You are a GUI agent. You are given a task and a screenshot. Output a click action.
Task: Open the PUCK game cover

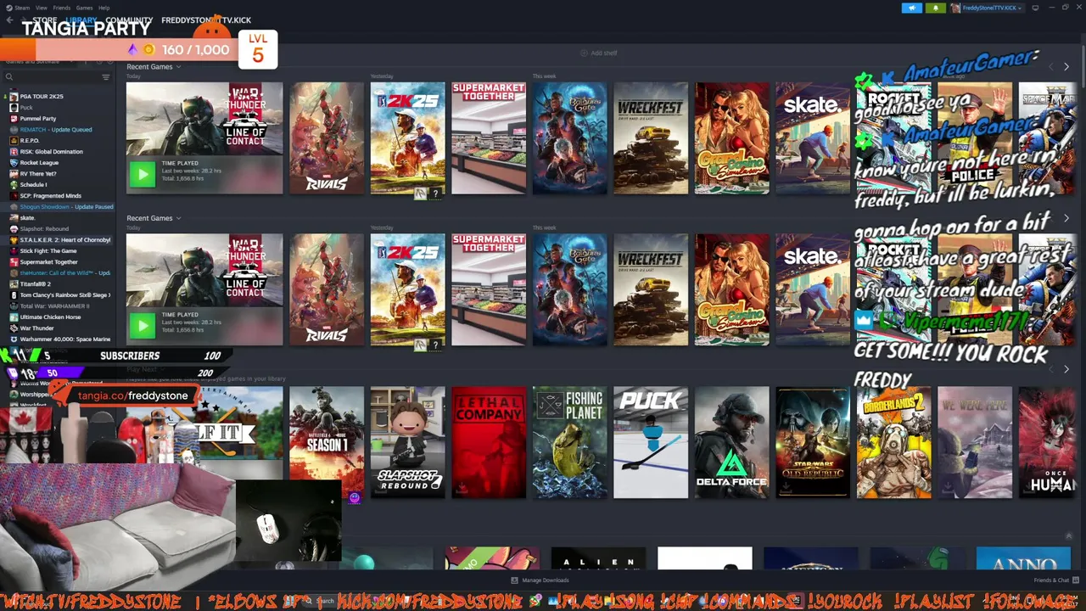click(x=651, y=442)
